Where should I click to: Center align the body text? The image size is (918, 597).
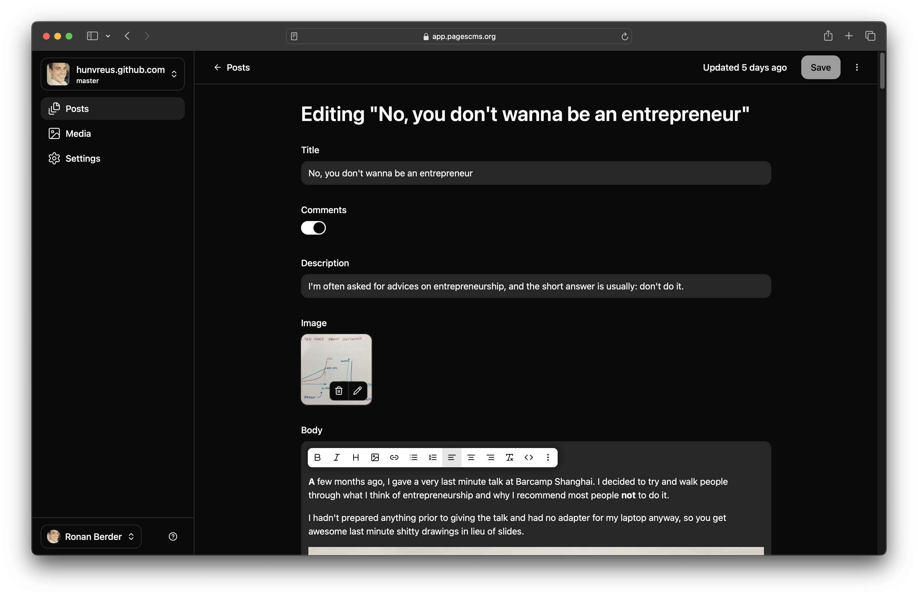[471, 457]
